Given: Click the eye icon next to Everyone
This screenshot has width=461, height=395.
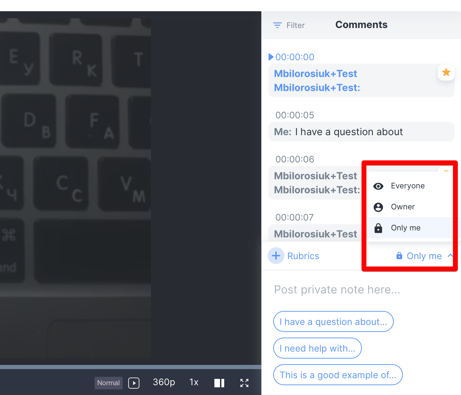Looking at the screenshot, I should click(378, 186).
